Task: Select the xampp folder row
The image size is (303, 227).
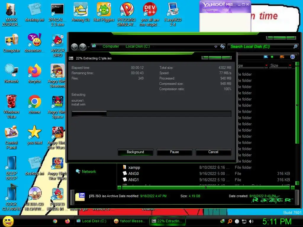Action: 206,167
